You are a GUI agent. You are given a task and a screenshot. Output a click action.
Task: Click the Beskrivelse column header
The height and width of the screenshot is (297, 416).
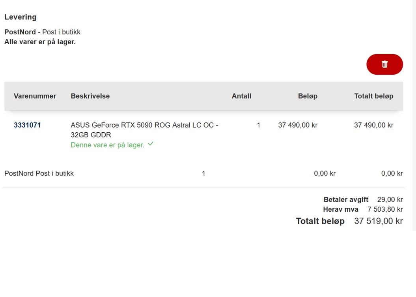click(90, 96)
